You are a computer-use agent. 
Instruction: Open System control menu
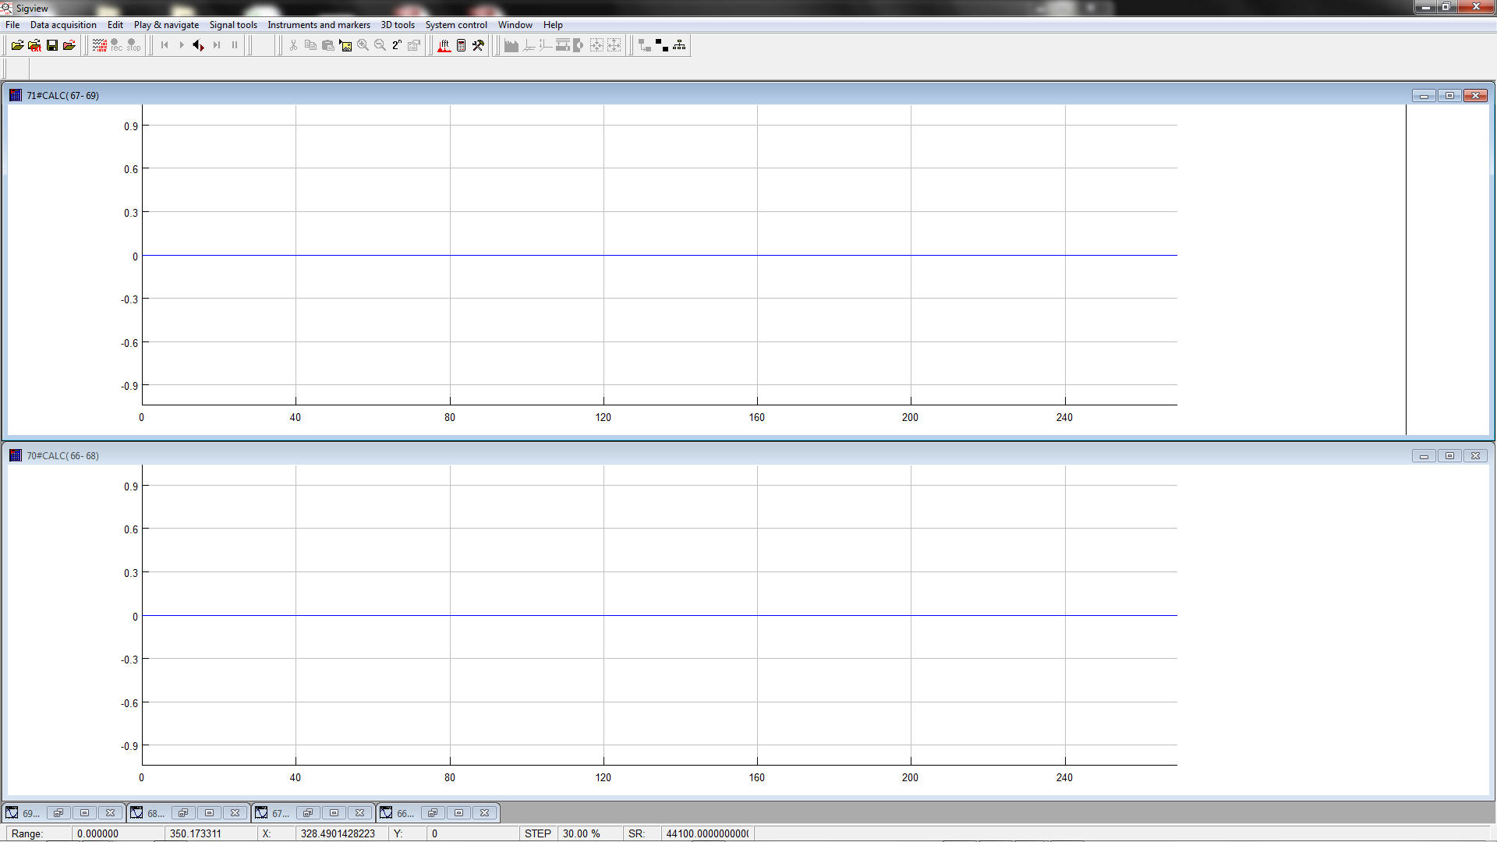pos(456,25)
